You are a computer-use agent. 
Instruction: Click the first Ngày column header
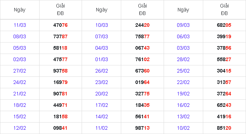20,10
